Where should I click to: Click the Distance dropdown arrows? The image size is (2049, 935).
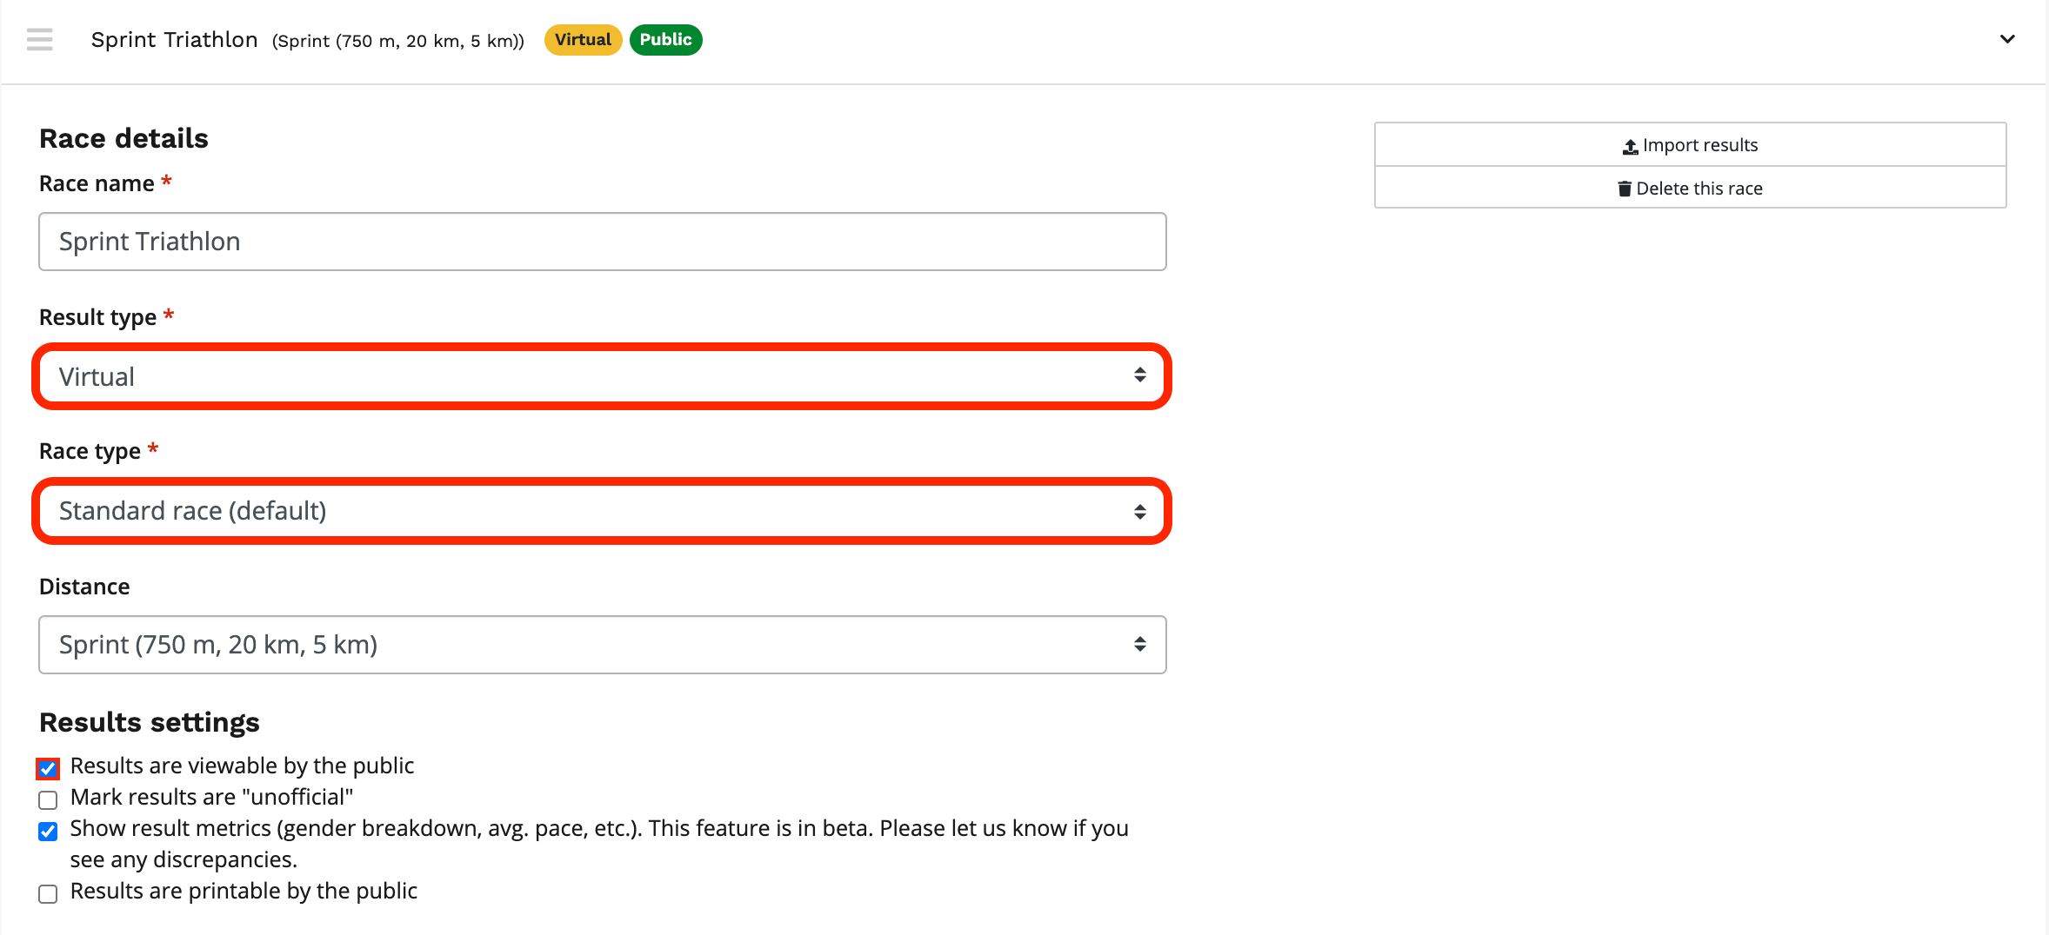[1139, 644]
